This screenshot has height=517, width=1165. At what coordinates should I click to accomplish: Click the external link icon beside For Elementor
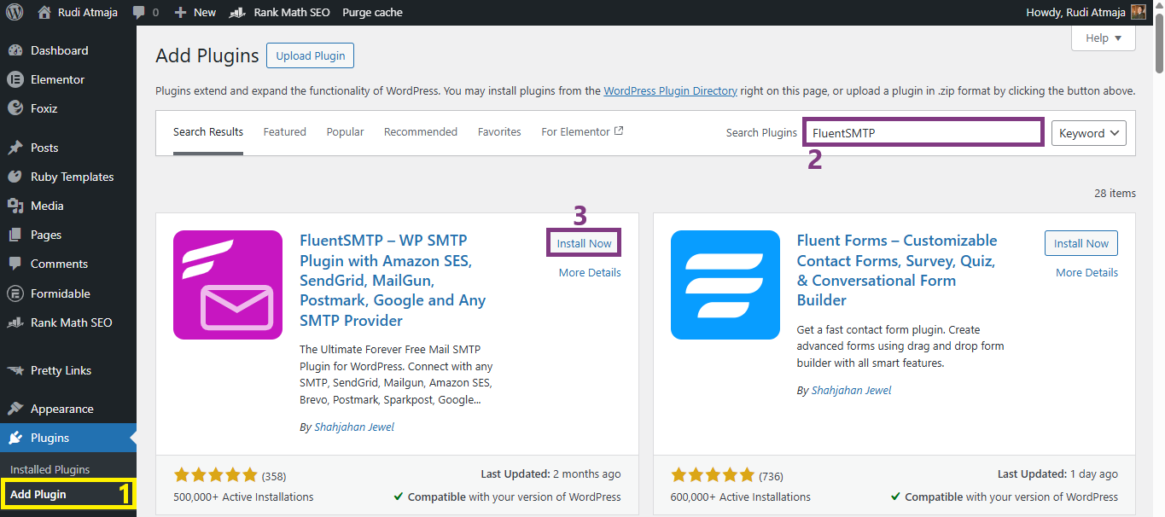(620, 131)
